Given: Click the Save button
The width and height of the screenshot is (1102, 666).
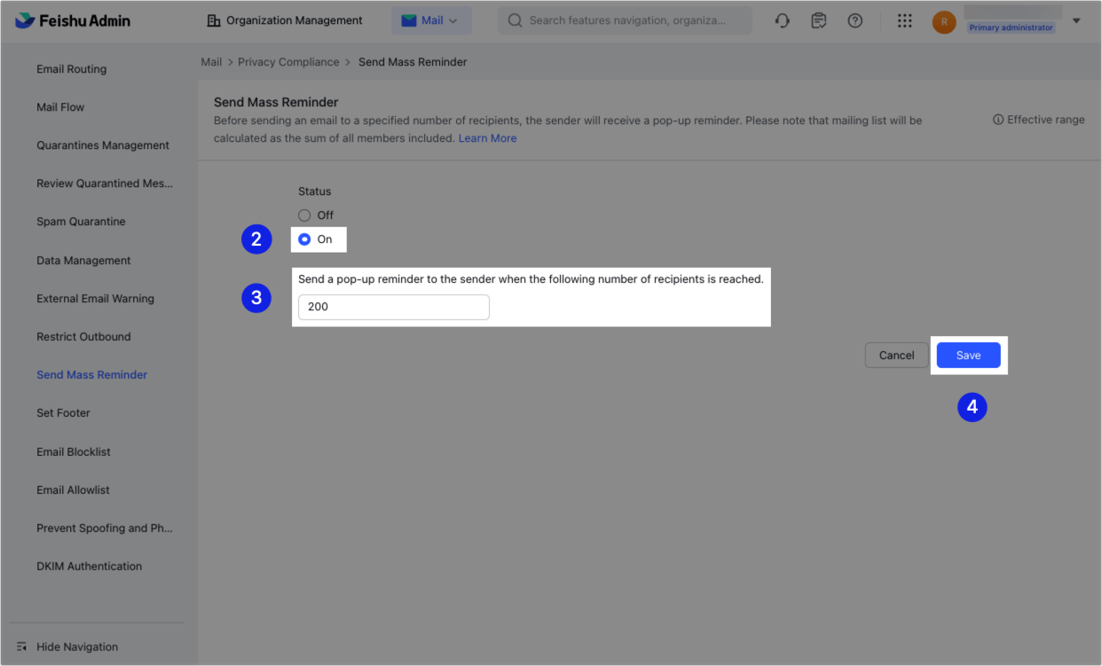Looking at the screenshot, I should [968, 355].
